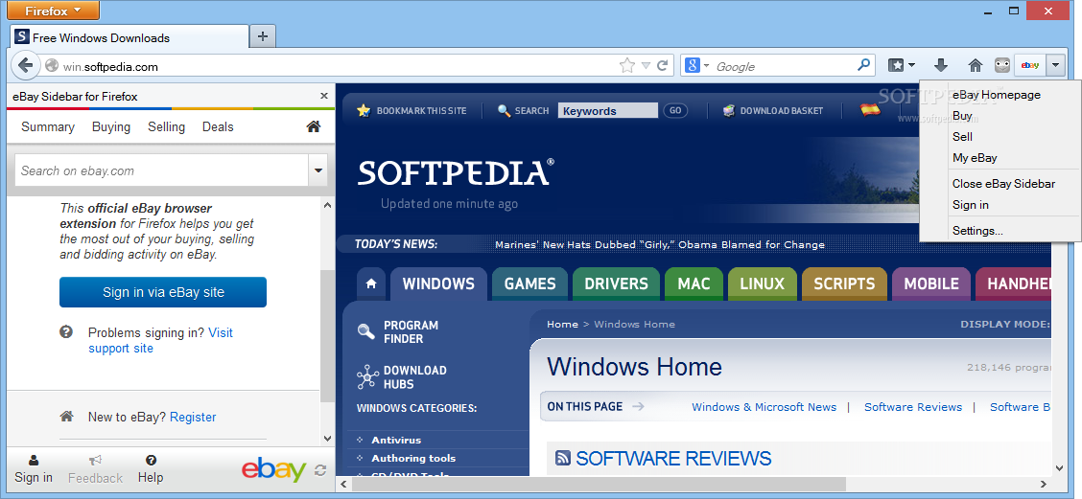Expand the eBay search category dropdown arrow
Viewport: 1082px width, 499px height.
pyautogui.click(x=318, y=170)
